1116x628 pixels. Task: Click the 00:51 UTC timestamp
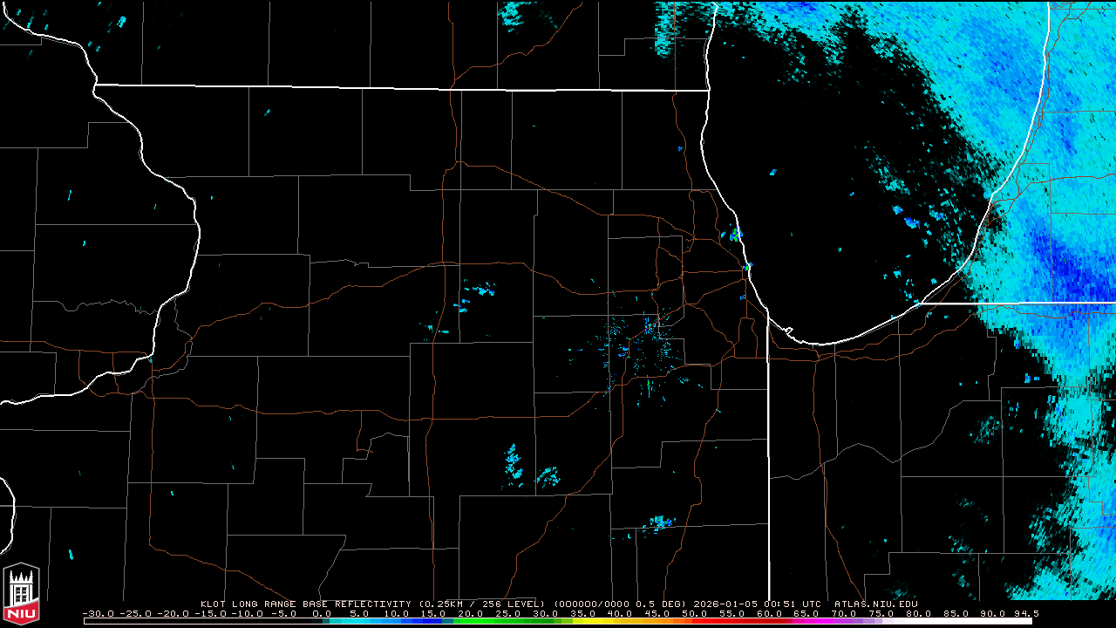(x=793, y=604)
